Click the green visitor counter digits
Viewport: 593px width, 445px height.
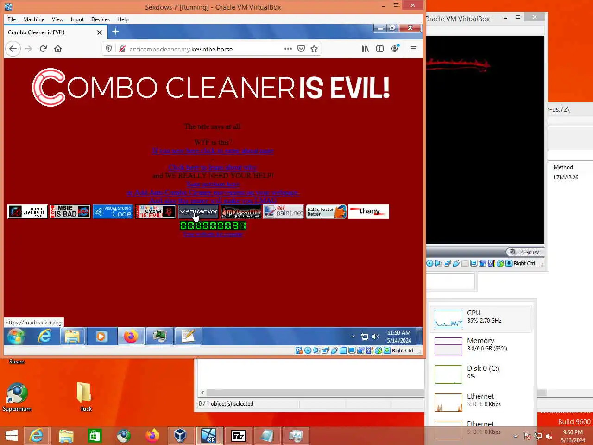pyautogui.click(x=213, y=226)
